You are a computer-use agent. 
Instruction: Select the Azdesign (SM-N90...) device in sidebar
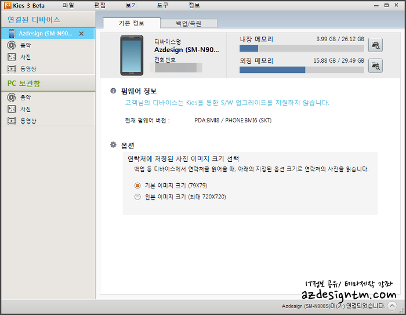[48, 34]
